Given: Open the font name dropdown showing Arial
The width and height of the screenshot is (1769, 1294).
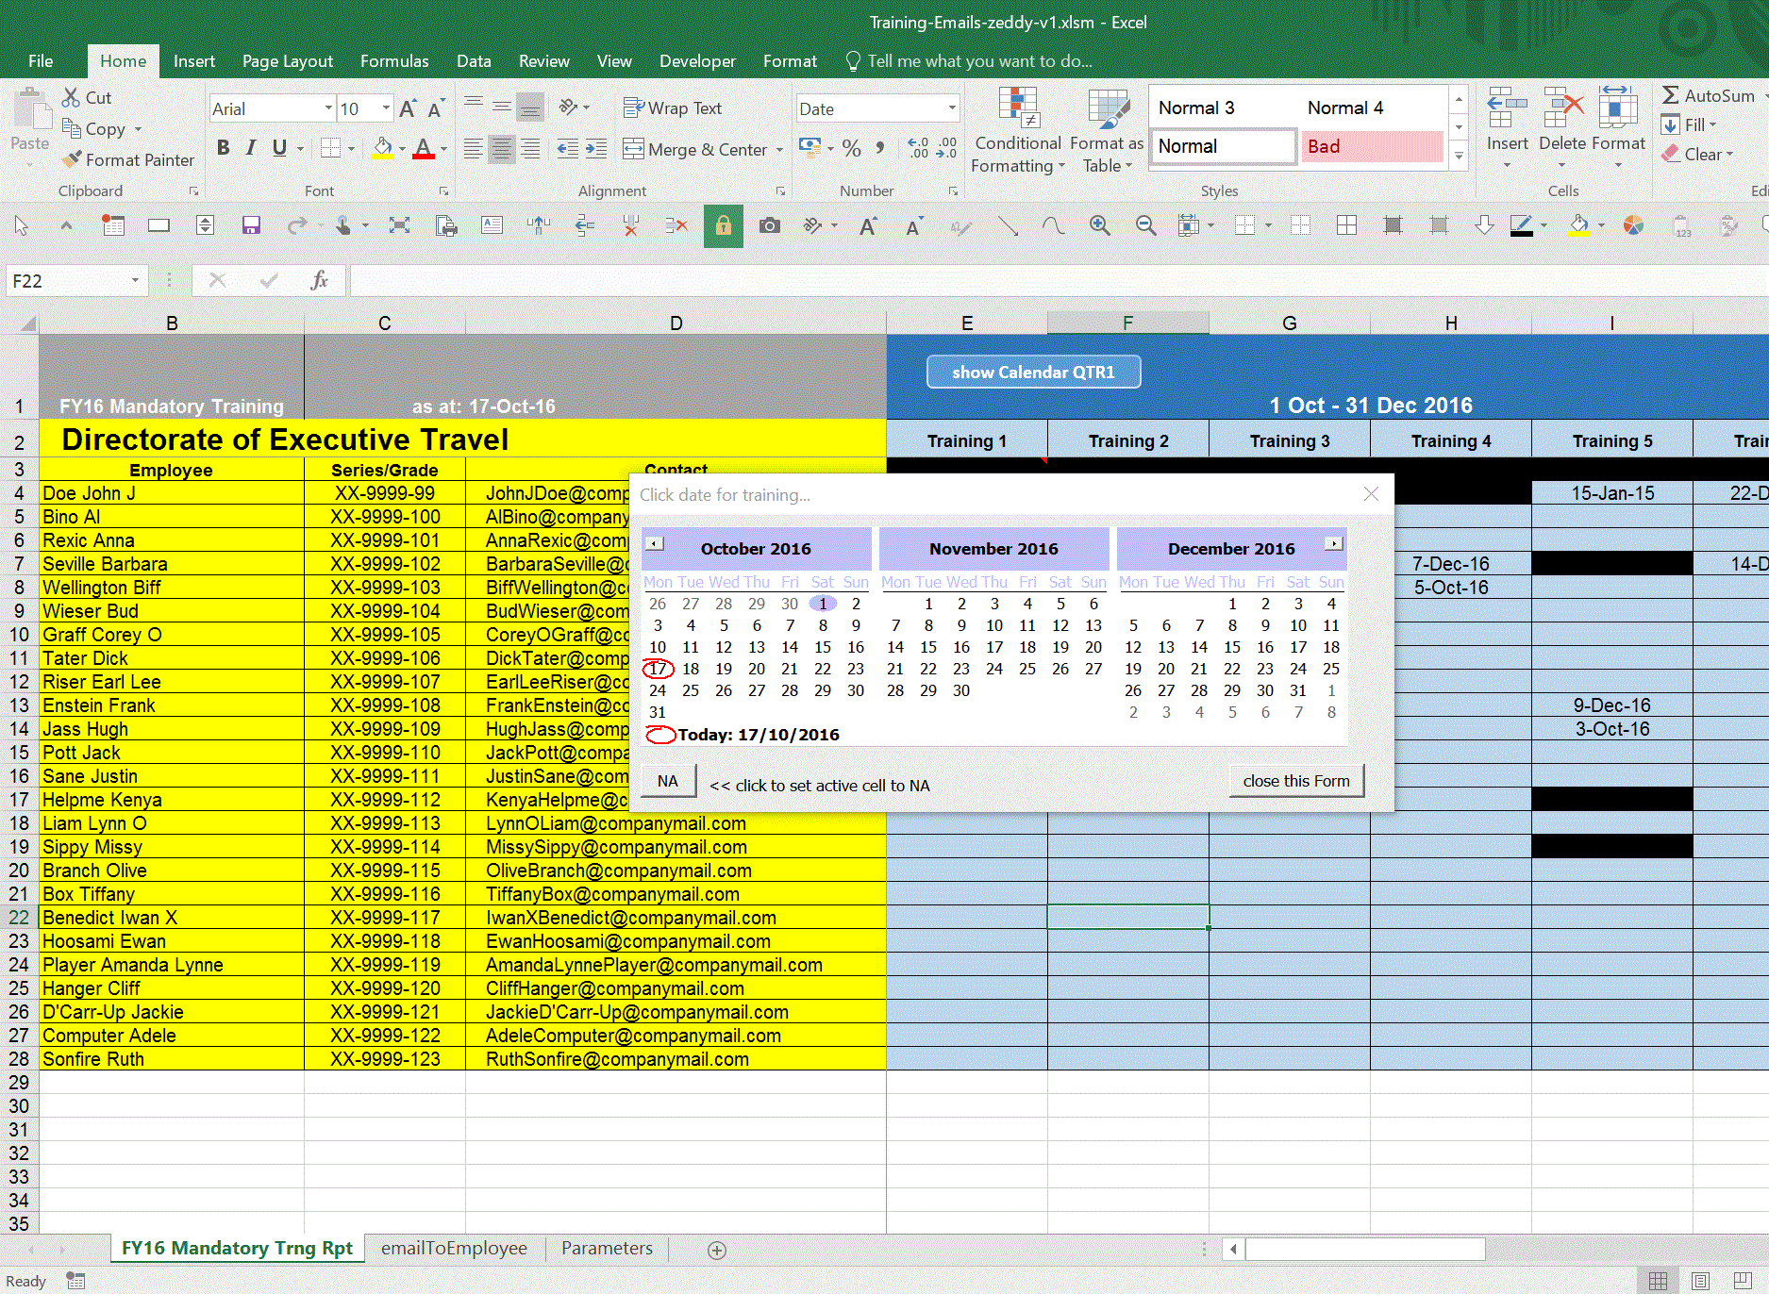Looking at the screenshot, I should pyautogui.click(x=328, y=108).
